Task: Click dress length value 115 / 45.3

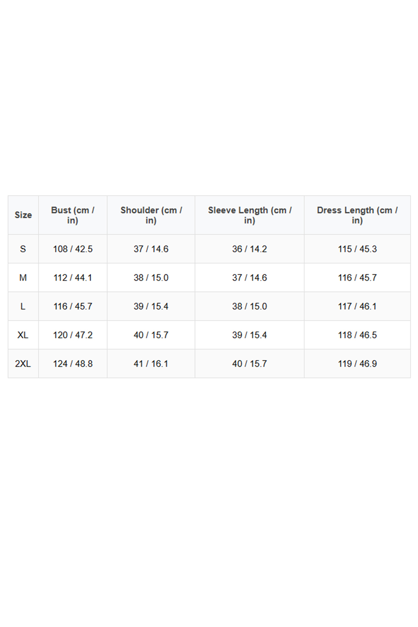Action: point(357,249)
